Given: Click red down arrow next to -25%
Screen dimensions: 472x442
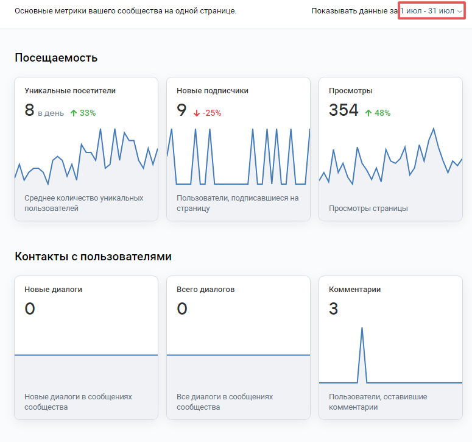Looking at the screenshot, I should point(197,113).
